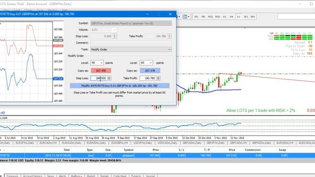
Task: Select the H1 timeframe button
Action: pyautogui.click(x=224, y=17)
